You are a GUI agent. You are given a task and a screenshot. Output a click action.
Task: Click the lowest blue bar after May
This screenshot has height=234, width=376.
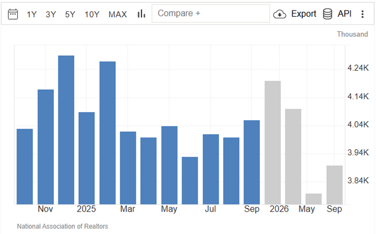(x=190, y=181)
